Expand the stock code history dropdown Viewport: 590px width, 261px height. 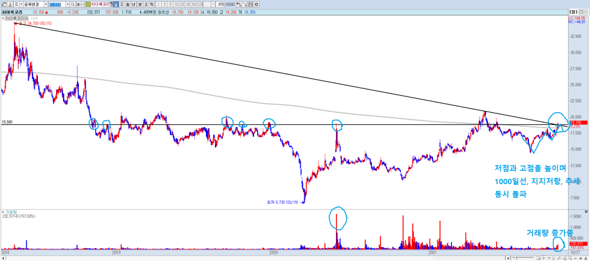pyautogui.click(x=67, y=4)
